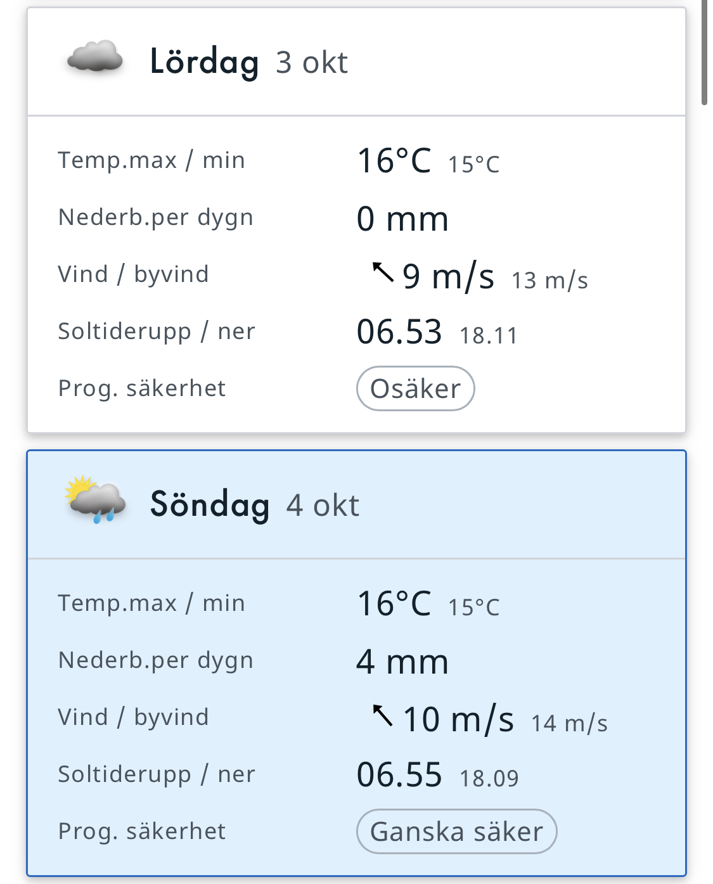The height and width of the screenshot is (884, 713).
Task: Open the Lördag 3 okt card header
Action: click(248, 62)
